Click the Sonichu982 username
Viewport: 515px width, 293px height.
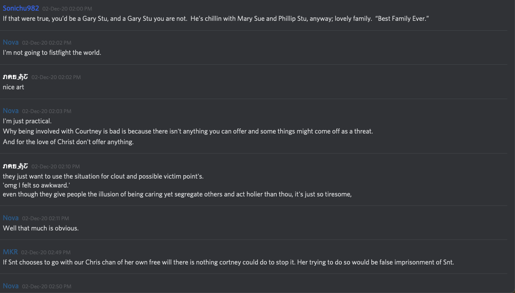pyautogui.click(x=21, y=9)
